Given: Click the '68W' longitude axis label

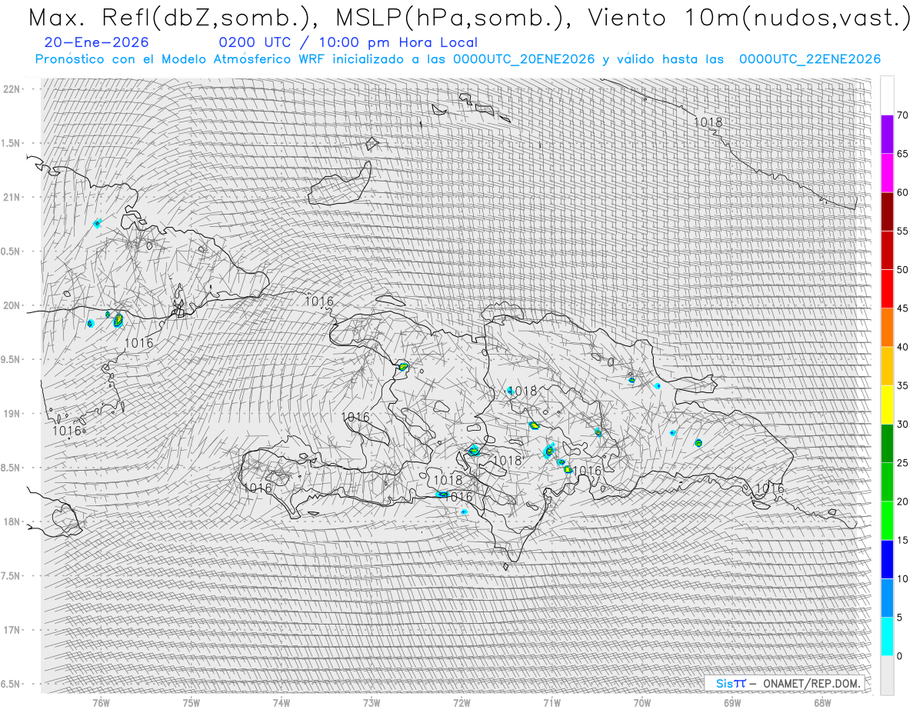Looking at the screenshot, I should [x=822, y=703].
